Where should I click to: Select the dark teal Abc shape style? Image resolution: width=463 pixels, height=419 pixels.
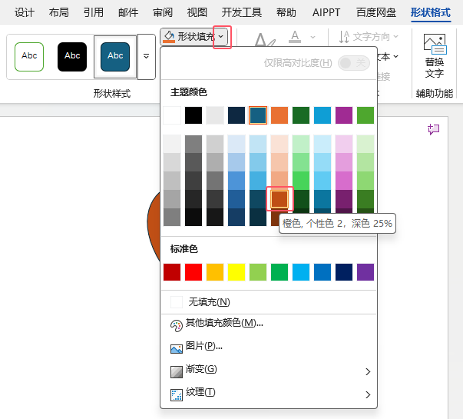[115, 56]
